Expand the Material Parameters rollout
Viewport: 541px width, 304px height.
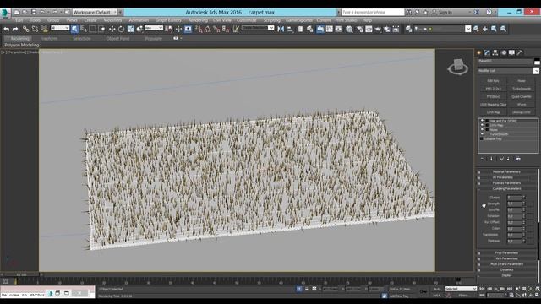(506, 171)
